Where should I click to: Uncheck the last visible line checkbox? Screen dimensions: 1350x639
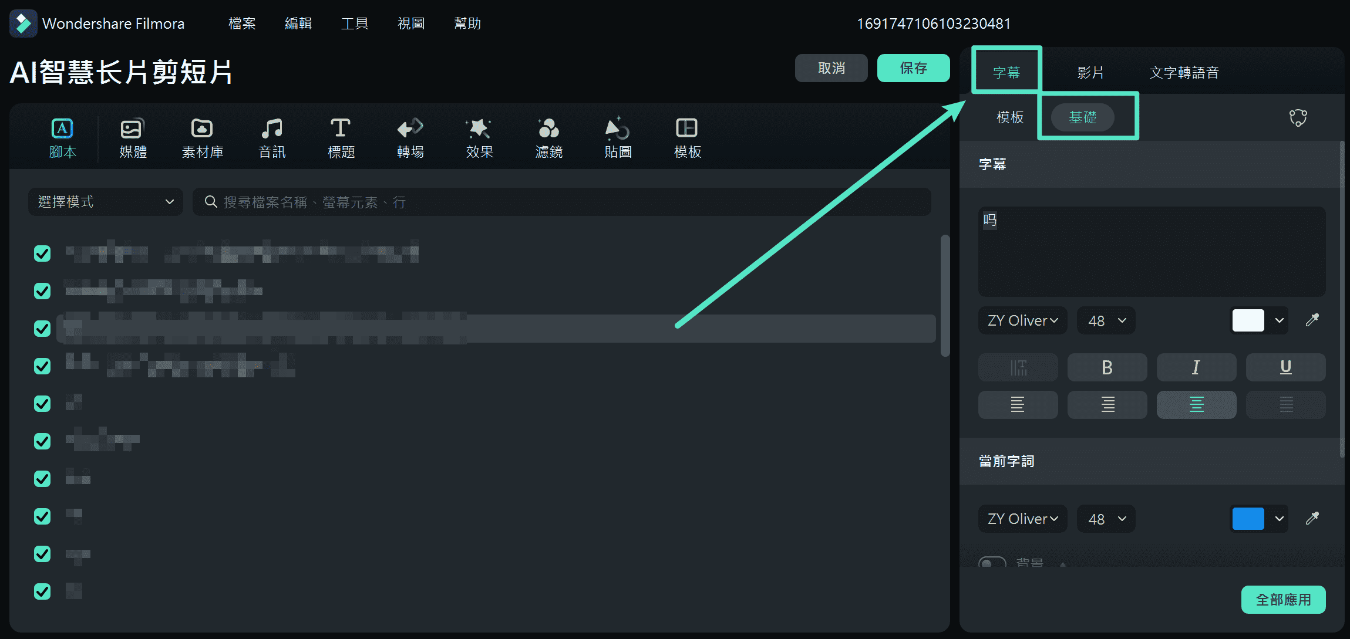point(42,591)
